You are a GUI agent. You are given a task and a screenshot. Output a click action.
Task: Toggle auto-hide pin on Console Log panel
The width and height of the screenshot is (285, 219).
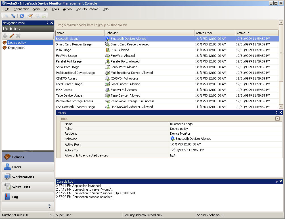pos(276,181)
